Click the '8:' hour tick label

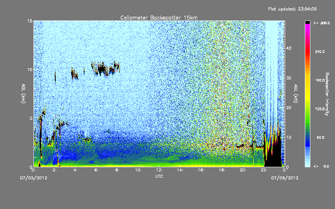(118, 170)
